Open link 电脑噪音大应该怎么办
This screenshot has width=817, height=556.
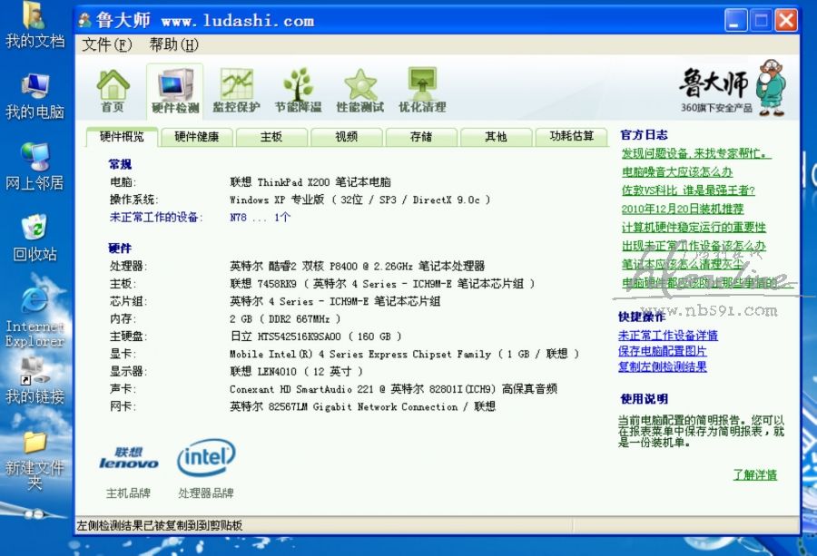tap(677, 171)
